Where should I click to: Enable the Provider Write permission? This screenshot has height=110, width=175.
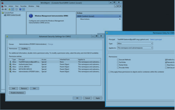pos(118,68)
